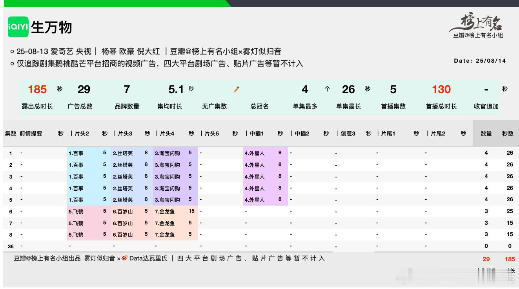Viewport: 519px width, 289px height.
Task: Click the 首播集数 label
Action: [x=393, y=107]
